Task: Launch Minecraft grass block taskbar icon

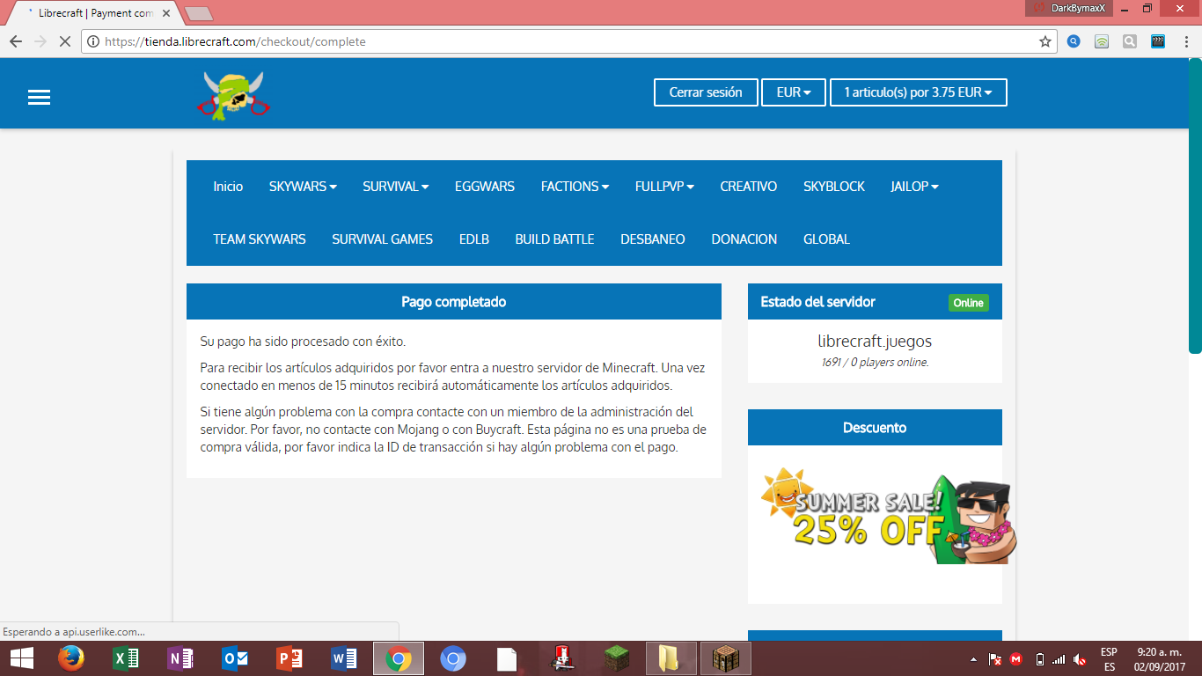Action: click(616, 658)
